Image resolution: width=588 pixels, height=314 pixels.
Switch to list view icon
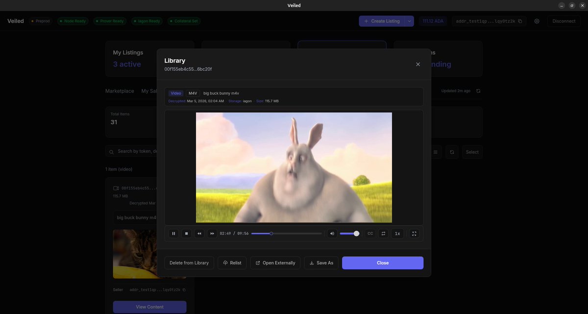tap(436, 152)
